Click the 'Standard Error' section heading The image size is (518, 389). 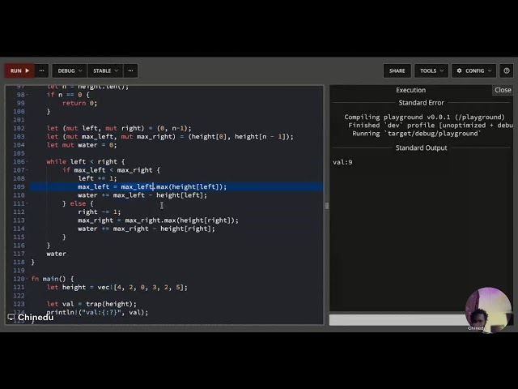click(x=421, y=103)
